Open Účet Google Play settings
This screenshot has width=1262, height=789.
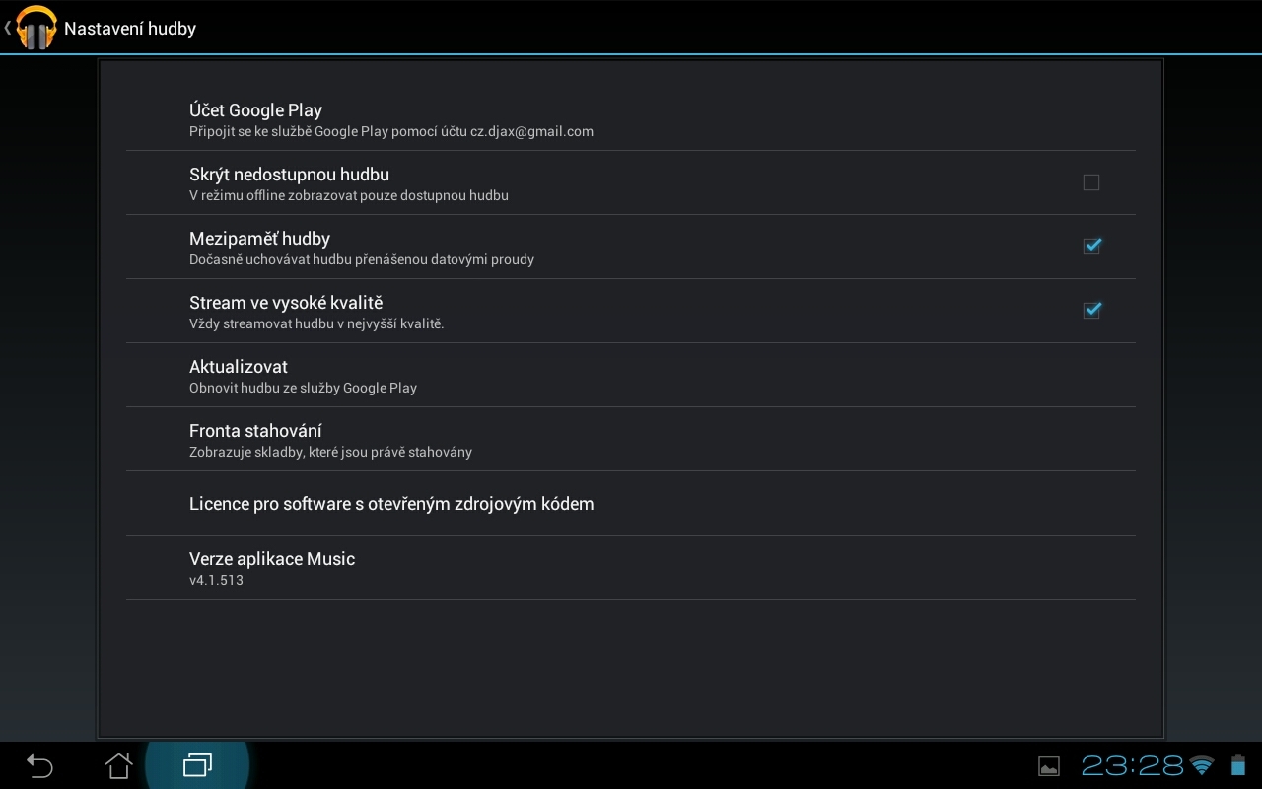[631, 118]
